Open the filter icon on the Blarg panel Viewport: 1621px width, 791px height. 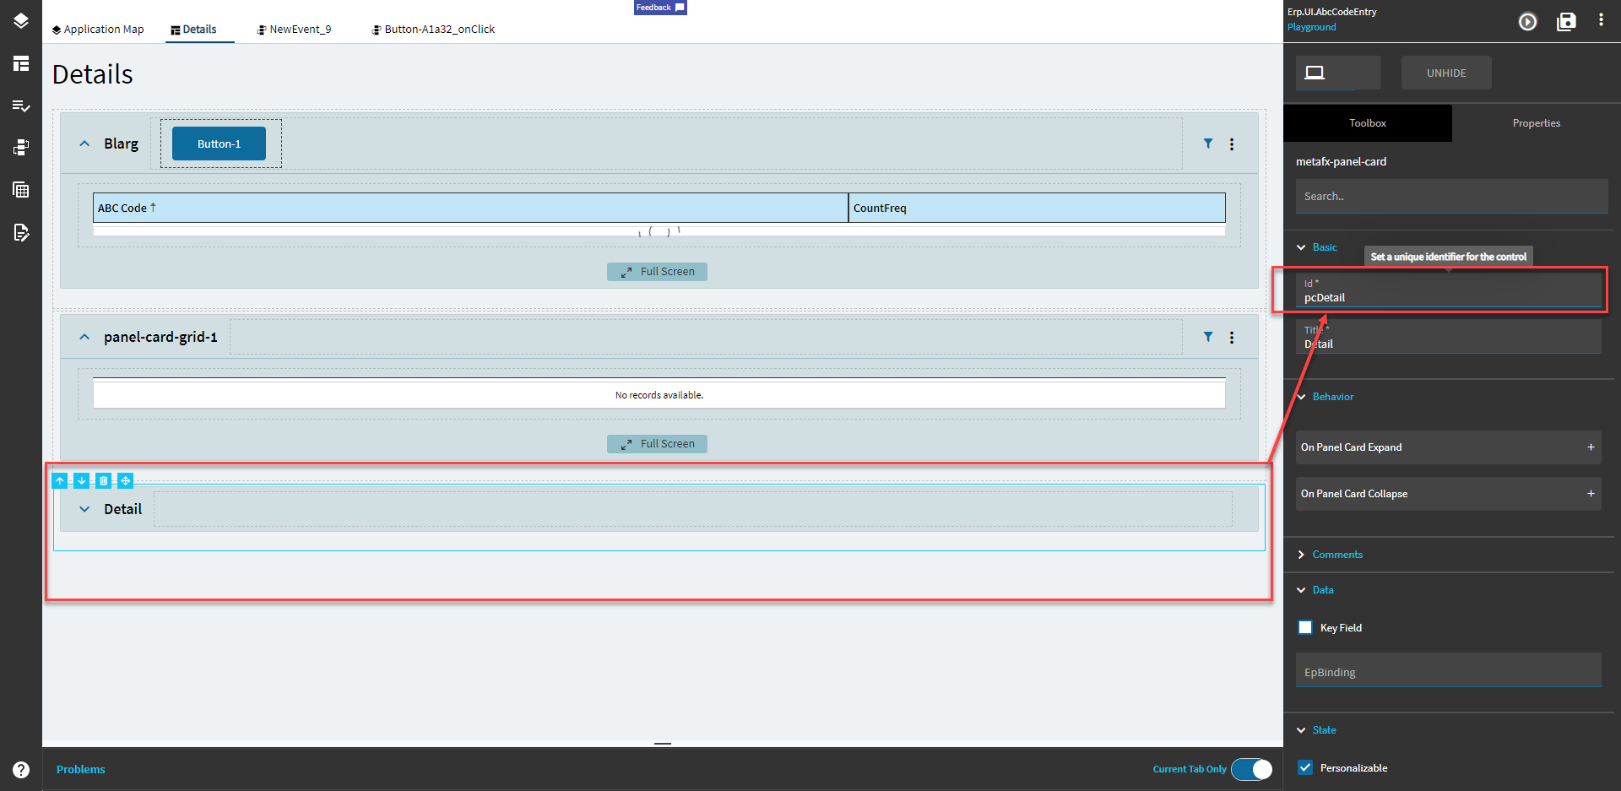pyautogui.click(x=1208, y=144)
